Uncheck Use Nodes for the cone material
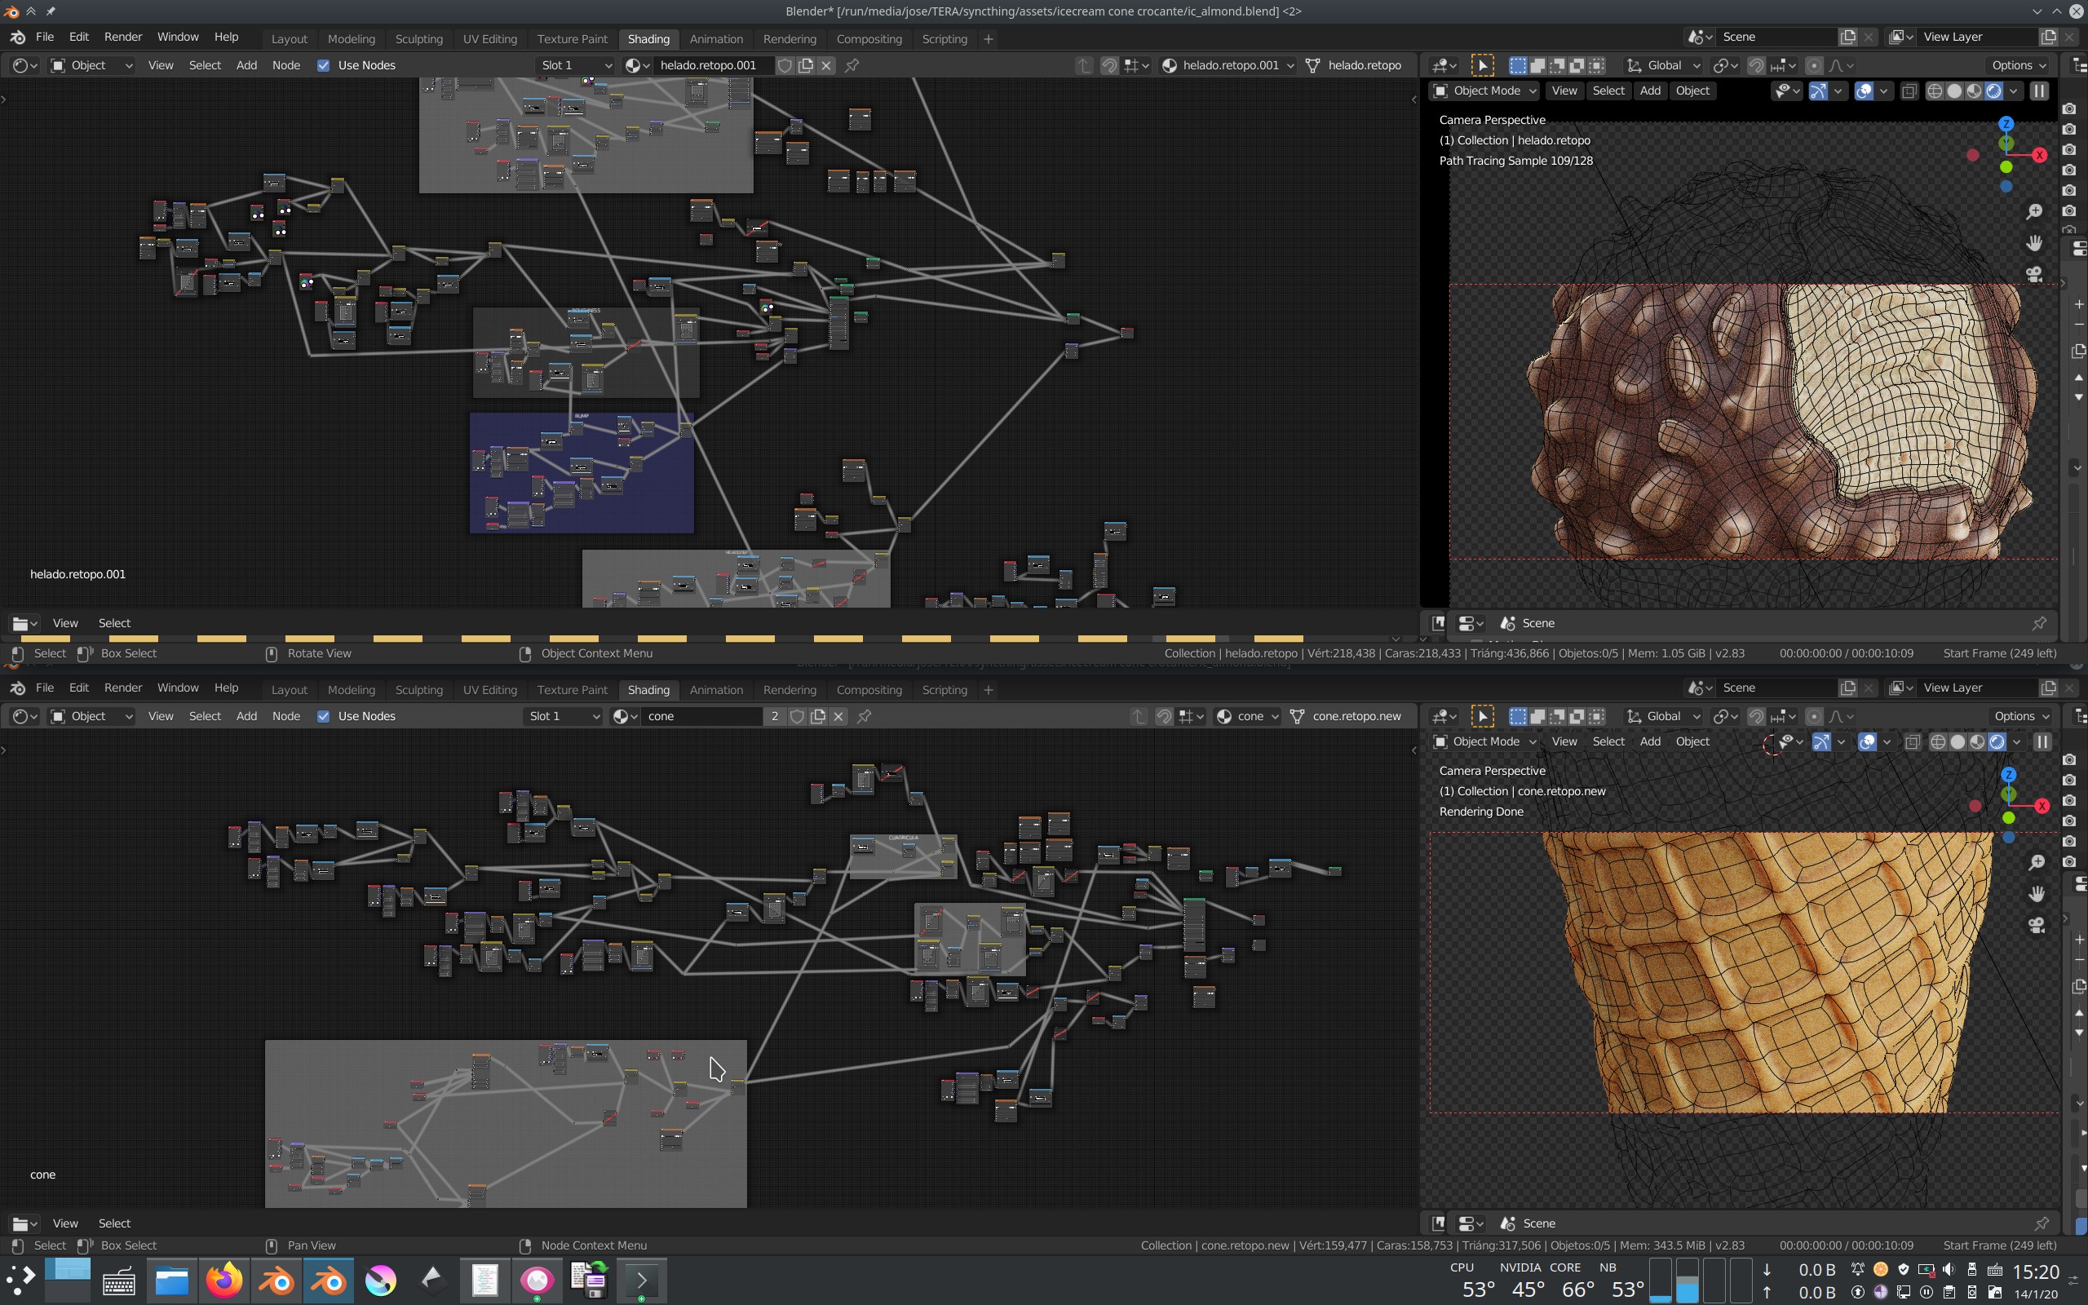Image resolution: width=2088 pixels, height=1305 pixels. [x=324, y=716]
